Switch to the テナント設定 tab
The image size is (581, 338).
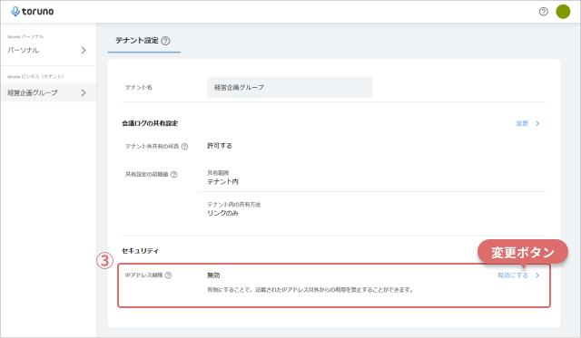tap(143, 41)
